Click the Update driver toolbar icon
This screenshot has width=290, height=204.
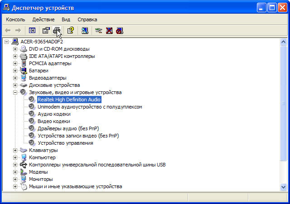click(x=99, y=30)
